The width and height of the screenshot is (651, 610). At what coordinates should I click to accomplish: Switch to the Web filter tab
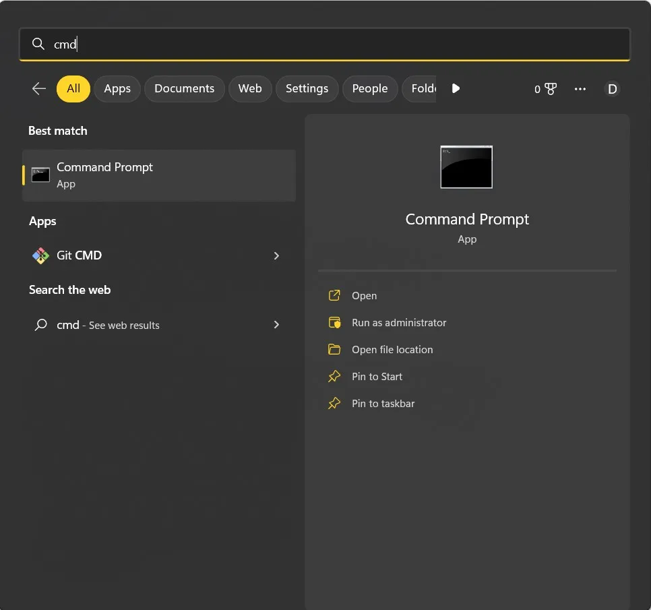[x=250, y=88]
